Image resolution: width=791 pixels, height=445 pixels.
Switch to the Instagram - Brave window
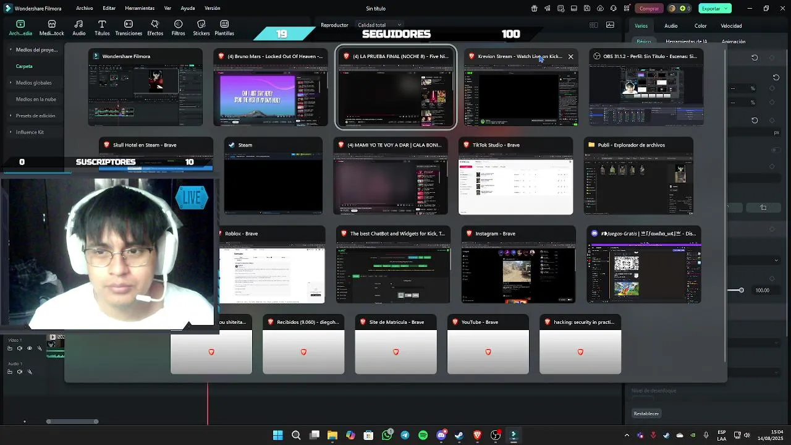pyautogui.click(x=518, y=265)
